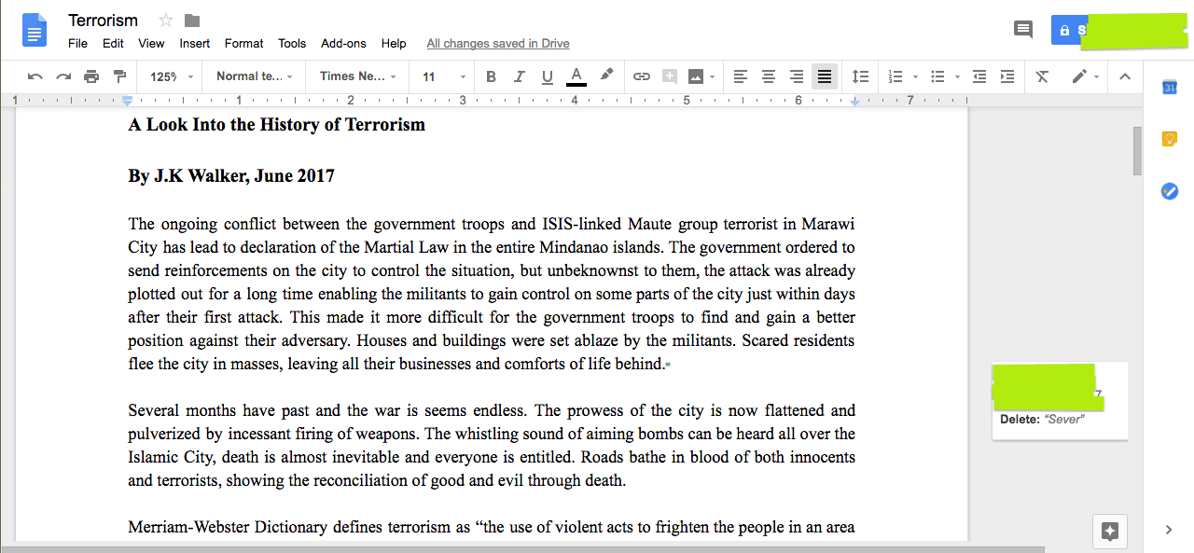Click All changes saved in Drive link
This screenshot has height=553, width=1194.
498,43
